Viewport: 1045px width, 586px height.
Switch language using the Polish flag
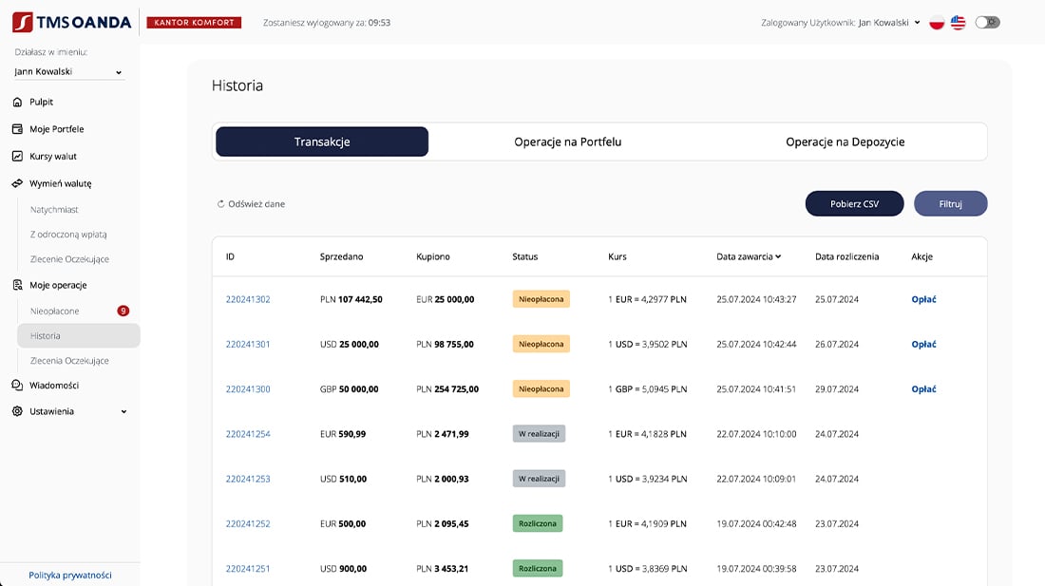(937, 23)
